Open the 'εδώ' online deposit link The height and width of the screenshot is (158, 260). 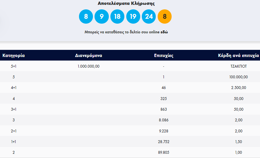164,32
